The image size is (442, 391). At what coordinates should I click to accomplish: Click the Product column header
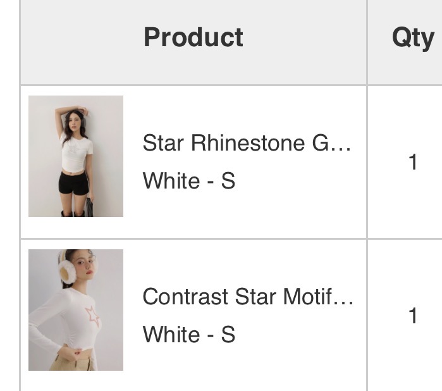(193, 38)
